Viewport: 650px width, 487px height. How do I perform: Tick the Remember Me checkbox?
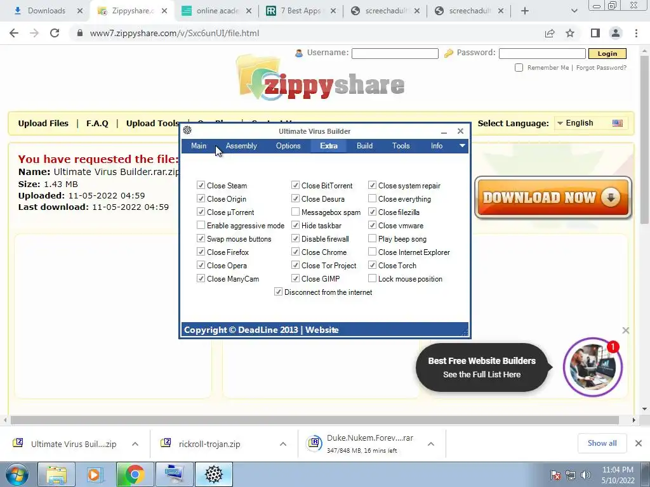tap(519, 67)
